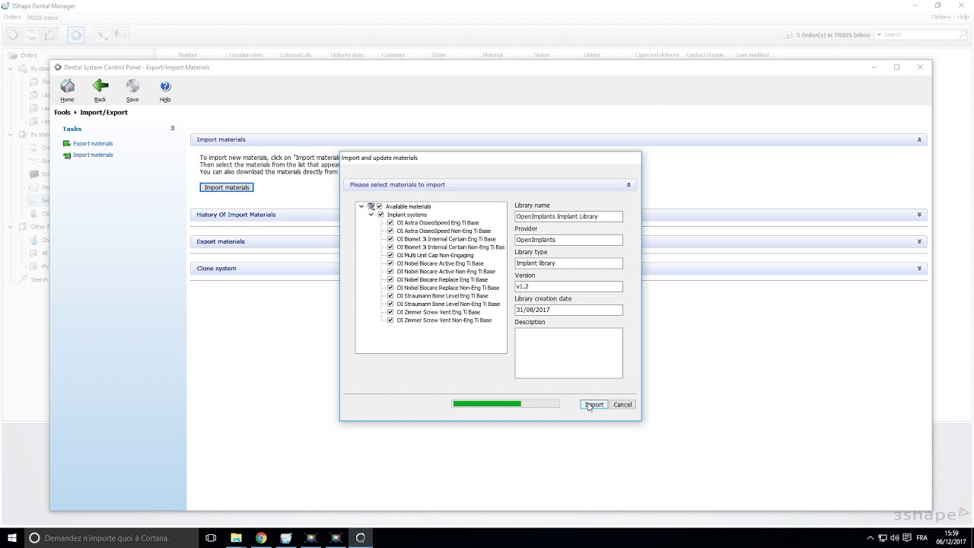Click the Tools breadcrumb item
The width and height of the screenshot is (974, 548).
(62, 113)
